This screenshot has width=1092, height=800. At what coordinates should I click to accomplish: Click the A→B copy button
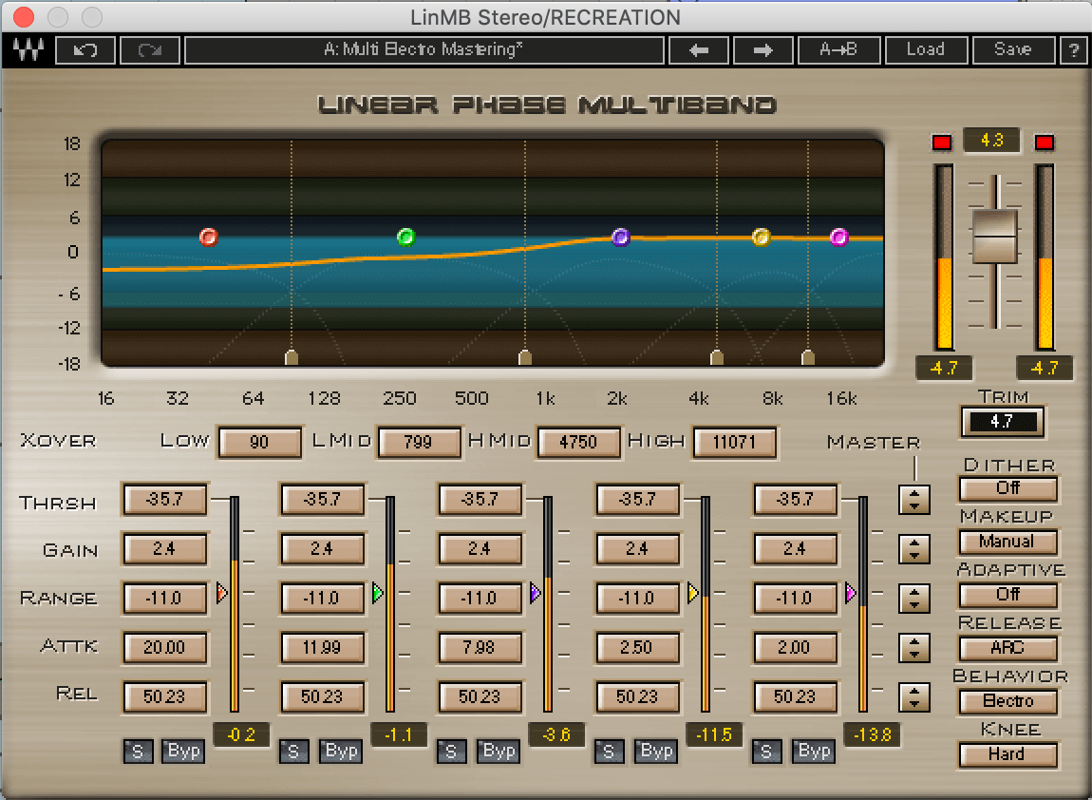coord(838,50)
